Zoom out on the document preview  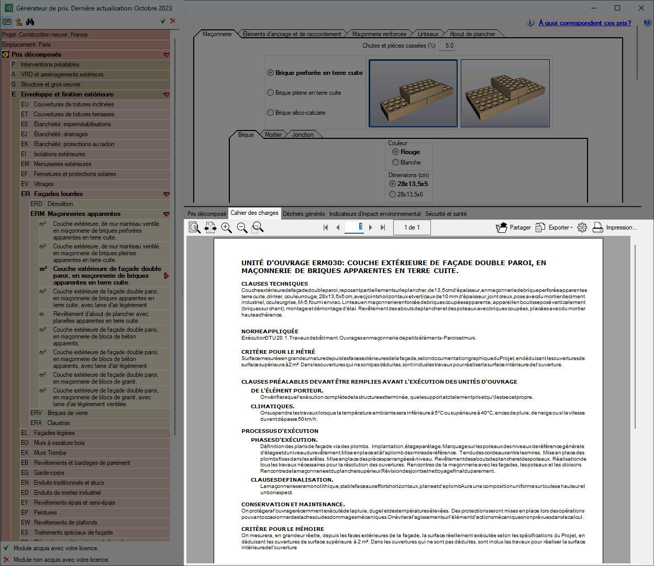242,227
